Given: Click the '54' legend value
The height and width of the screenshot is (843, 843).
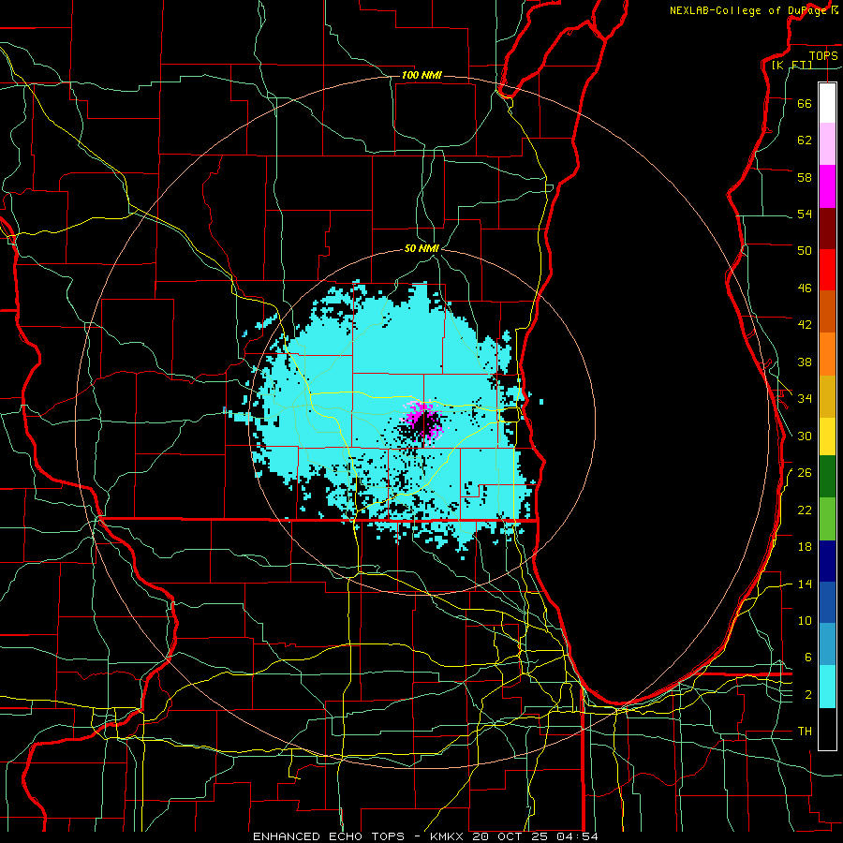Looking at the screenshot, I should pyautogui.click(x=805, y=214).
